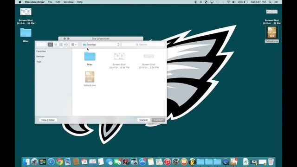Open Photo Booth from the dock

click(x=126, y=162)
